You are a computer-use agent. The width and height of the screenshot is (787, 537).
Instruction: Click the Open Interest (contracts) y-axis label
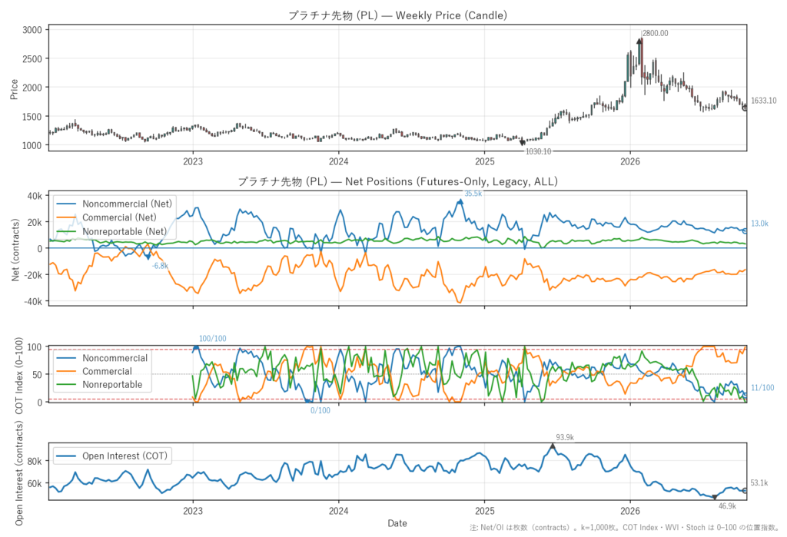[19, 473]
